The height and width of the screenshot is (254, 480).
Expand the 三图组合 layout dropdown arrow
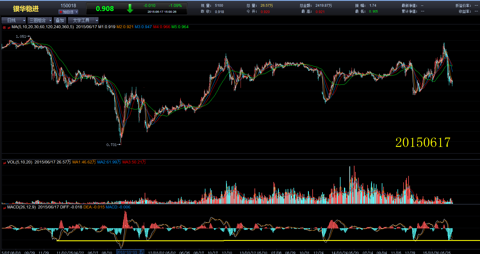click(x=50, y=20)
